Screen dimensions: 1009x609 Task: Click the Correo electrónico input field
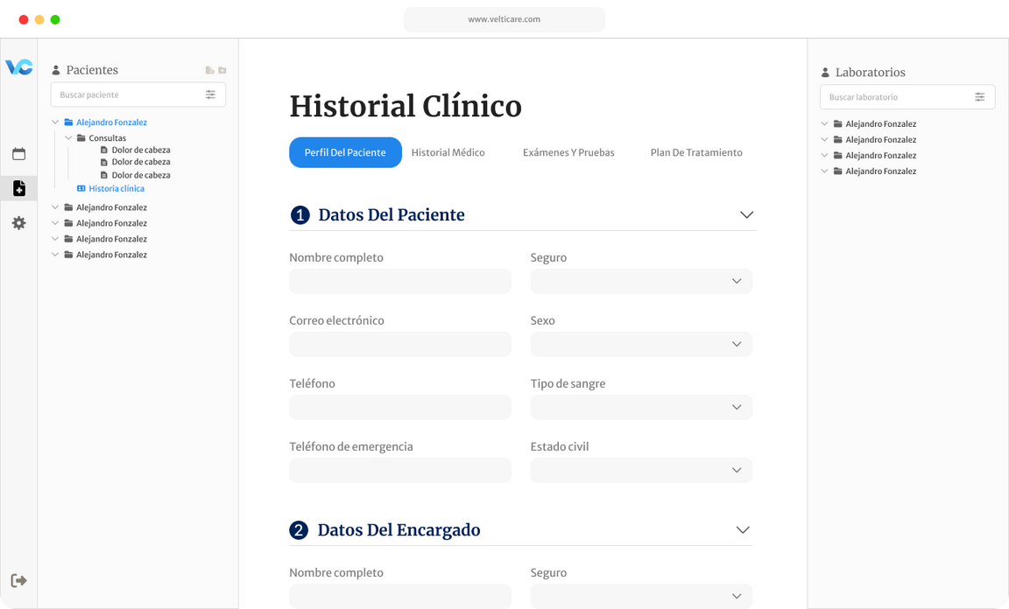[399, 344]
